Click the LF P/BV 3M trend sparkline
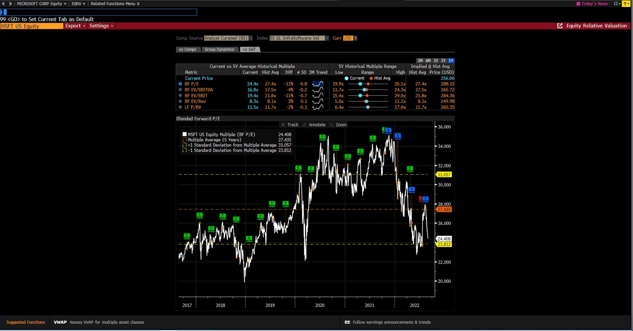Image resolution: width=633 pixels, height=331 pixels. [318, 107]
